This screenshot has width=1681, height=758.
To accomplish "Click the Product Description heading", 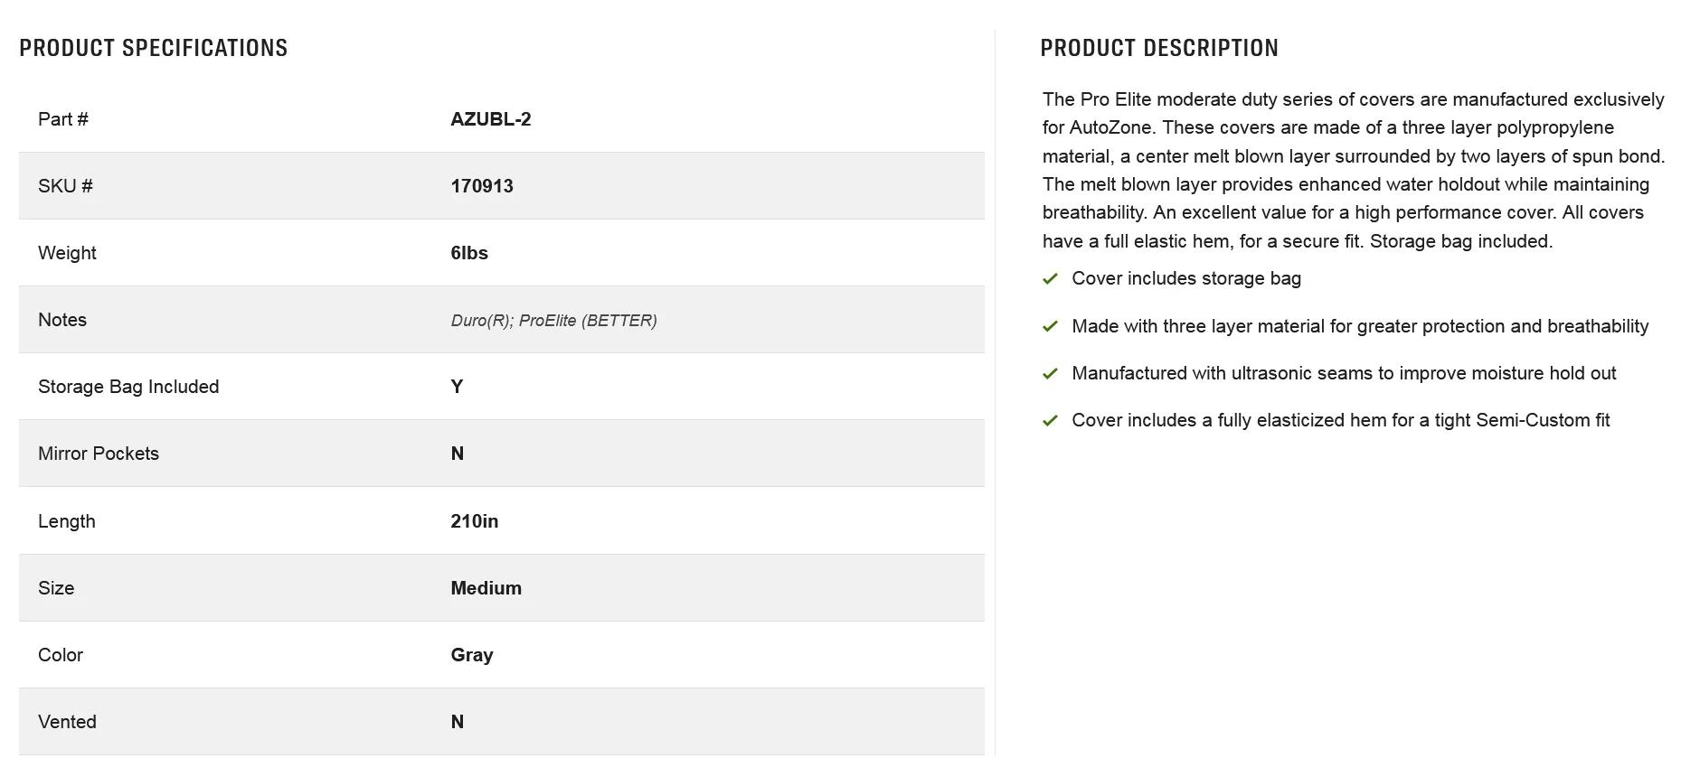I will (1159, 48).
